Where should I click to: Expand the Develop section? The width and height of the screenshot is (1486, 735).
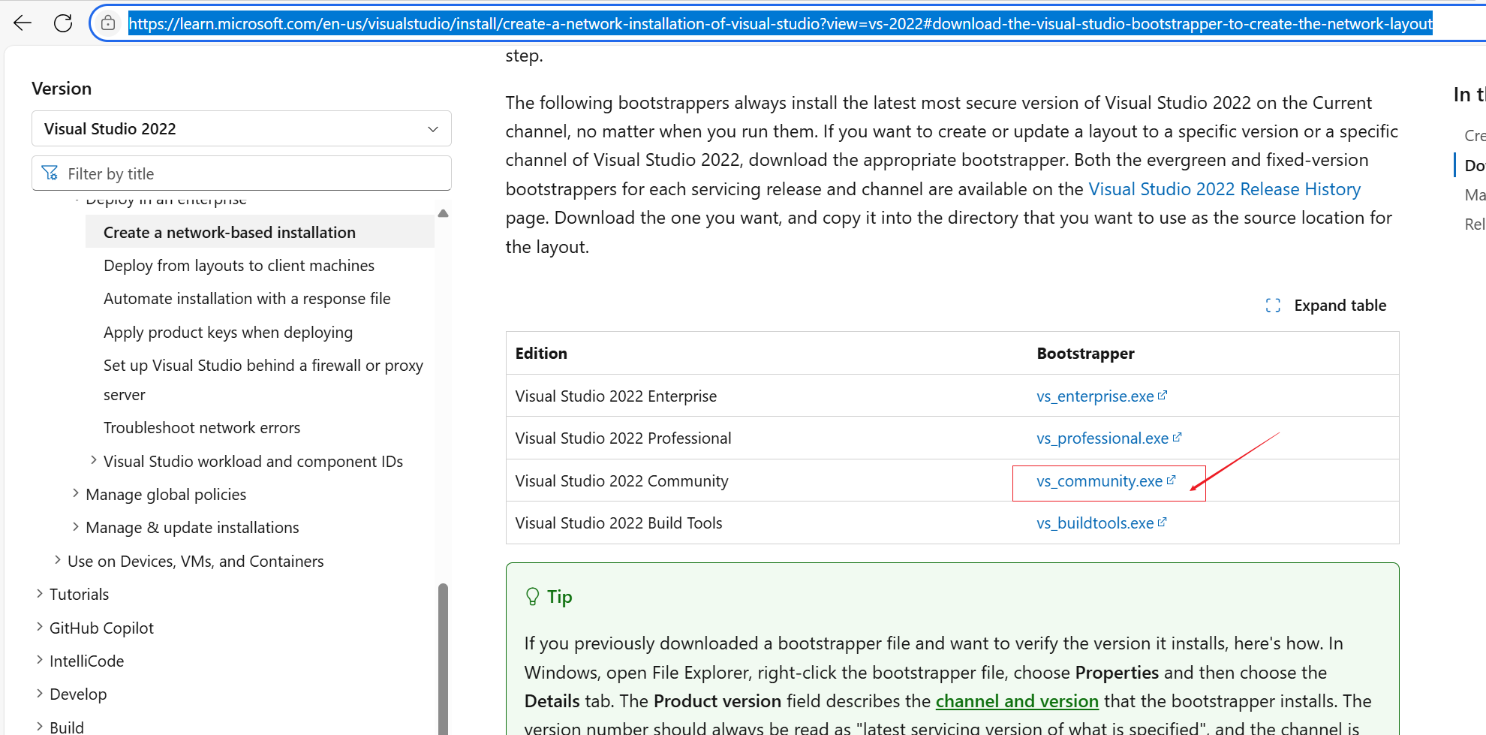pyautogui.click(x=40, y=693)
